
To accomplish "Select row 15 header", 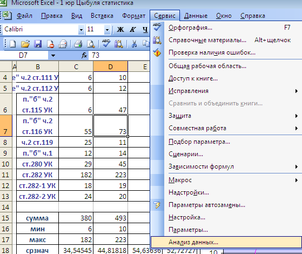I will click(6, 218).
